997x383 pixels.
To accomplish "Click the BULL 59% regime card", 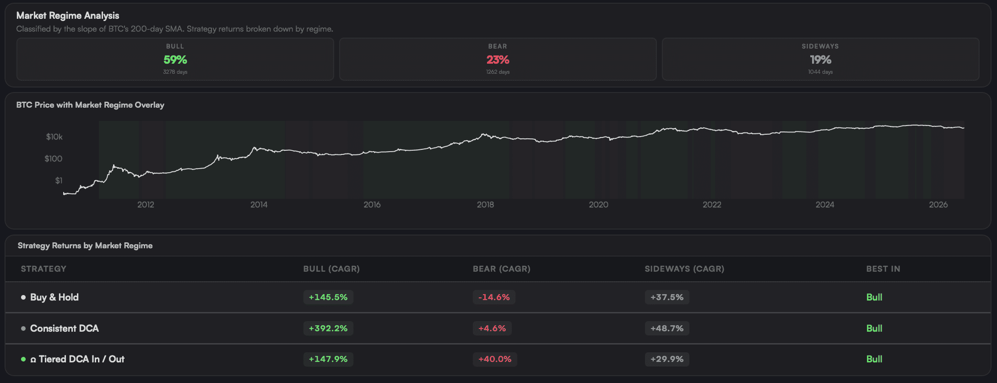I will coord(175,59).
